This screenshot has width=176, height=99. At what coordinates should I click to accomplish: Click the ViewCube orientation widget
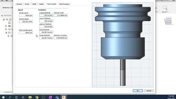click(168, 21)
